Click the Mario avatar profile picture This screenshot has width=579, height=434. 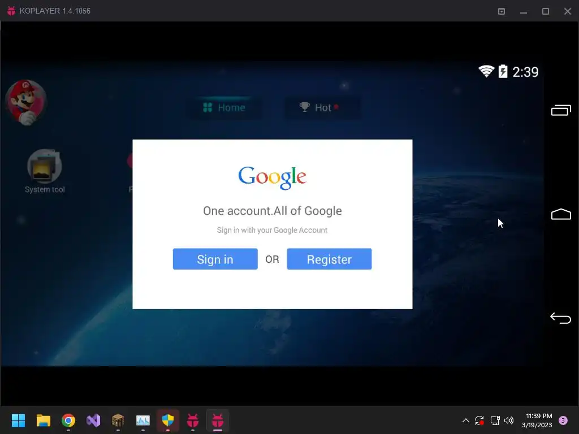coord(26,102)
